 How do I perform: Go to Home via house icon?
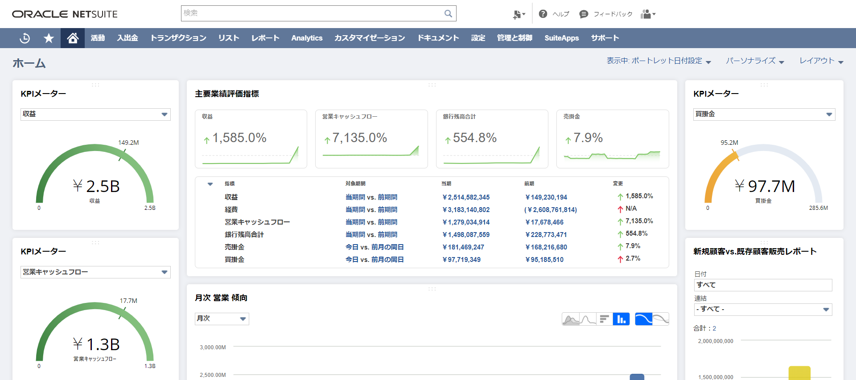[73, 38]
